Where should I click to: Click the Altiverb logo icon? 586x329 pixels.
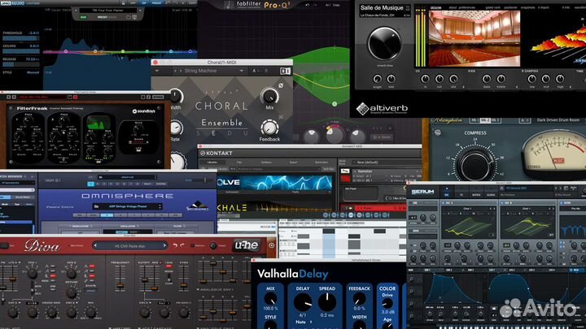[364, 108]
